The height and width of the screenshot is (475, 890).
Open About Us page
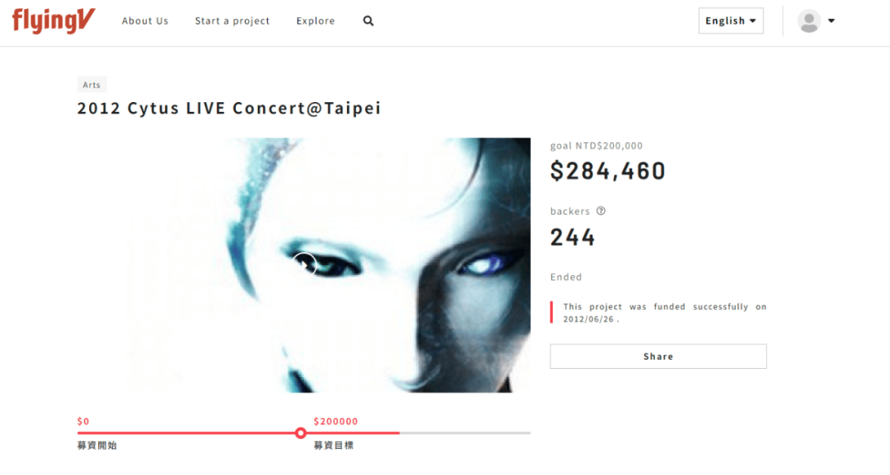(145, 21)
